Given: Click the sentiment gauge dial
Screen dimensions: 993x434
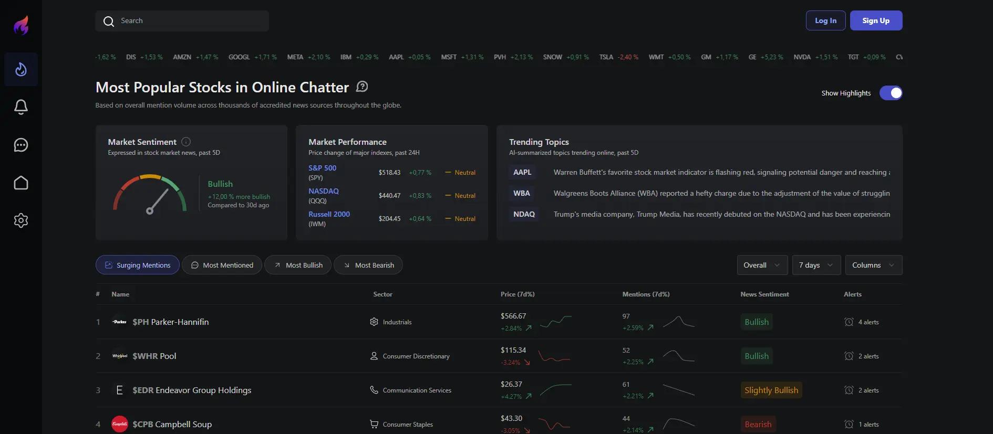Looking at the screenshot, I should pyautogui.click(x=150, y=194).
